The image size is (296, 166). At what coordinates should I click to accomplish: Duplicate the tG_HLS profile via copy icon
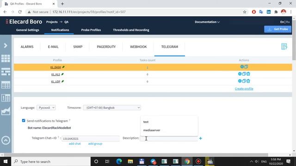click(x=244, y=74)
